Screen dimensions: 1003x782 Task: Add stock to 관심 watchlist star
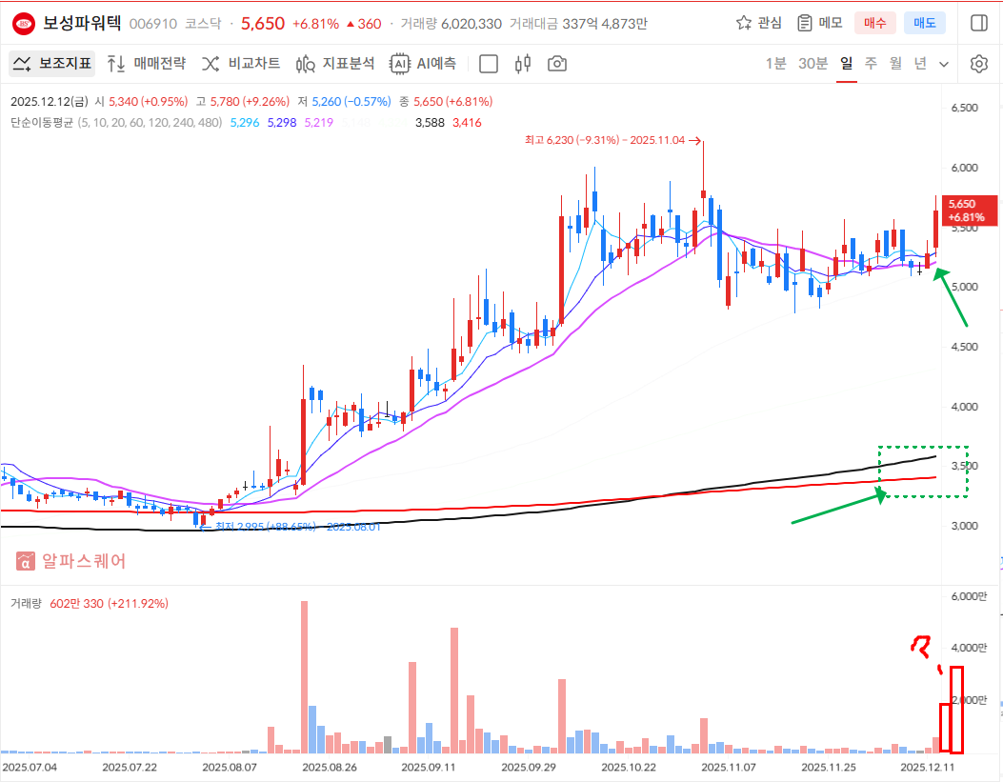(x=759, y=23)
